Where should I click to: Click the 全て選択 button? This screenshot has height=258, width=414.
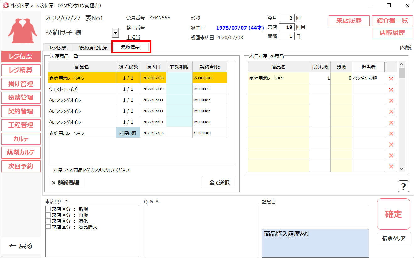[x=219, y=182]
